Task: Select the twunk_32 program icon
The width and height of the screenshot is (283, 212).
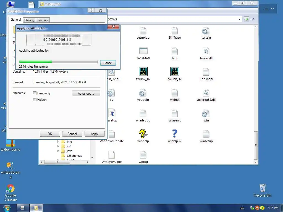Action: [x=175, y=71]
